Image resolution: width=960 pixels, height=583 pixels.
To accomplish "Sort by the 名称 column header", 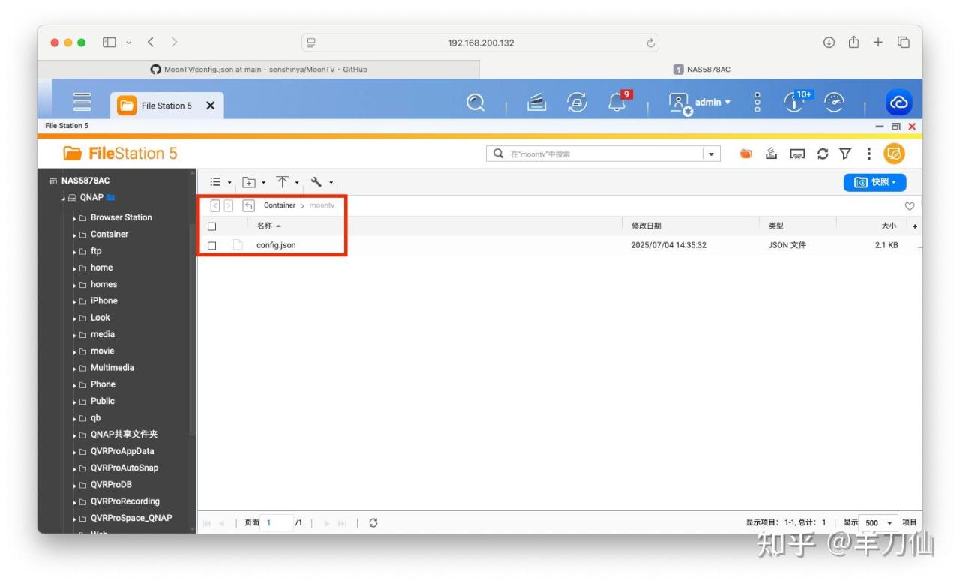I will [x=265, y=226].
